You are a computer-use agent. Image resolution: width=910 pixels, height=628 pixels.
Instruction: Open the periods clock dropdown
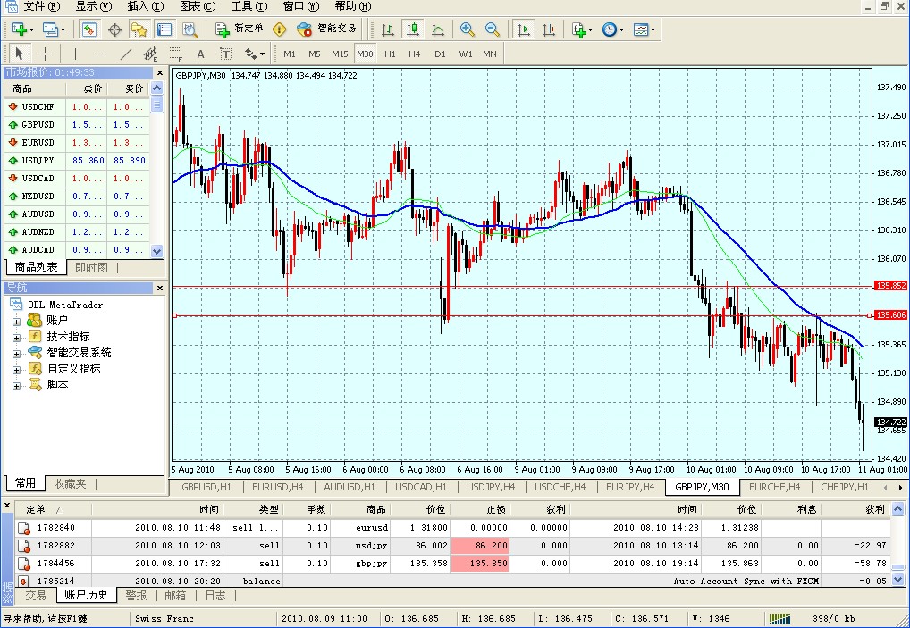click(x=613, y=29)
